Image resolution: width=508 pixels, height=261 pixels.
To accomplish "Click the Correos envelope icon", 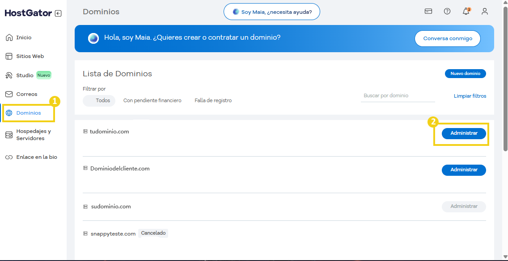I will (9, 94).
